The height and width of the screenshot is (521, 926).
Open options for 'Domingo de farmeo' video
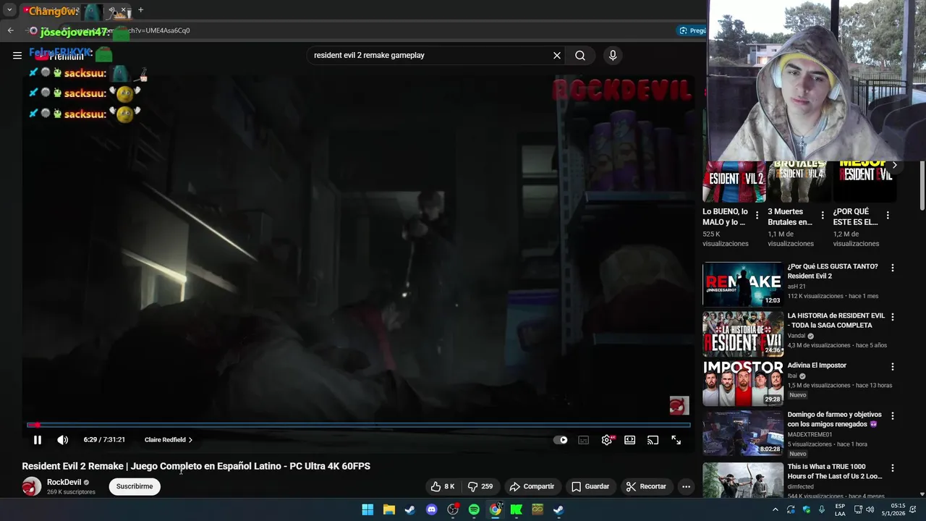pos(892,416)
